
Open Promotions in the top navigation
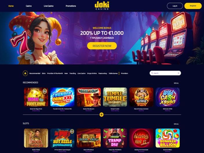point(71,6)
